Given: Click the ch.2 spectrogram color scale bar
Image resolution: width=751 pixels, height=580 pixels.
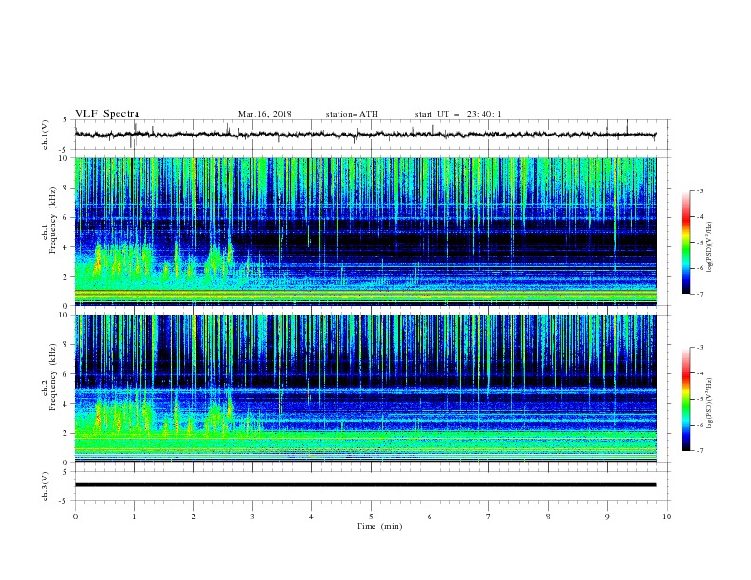Looking at the screenshot, I should click(686, 399).
